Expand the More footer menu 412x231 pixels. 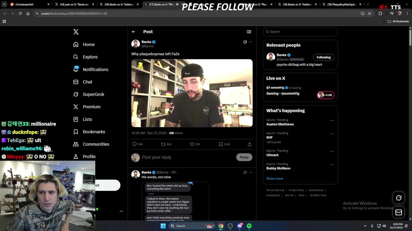[x=302, y=195]
